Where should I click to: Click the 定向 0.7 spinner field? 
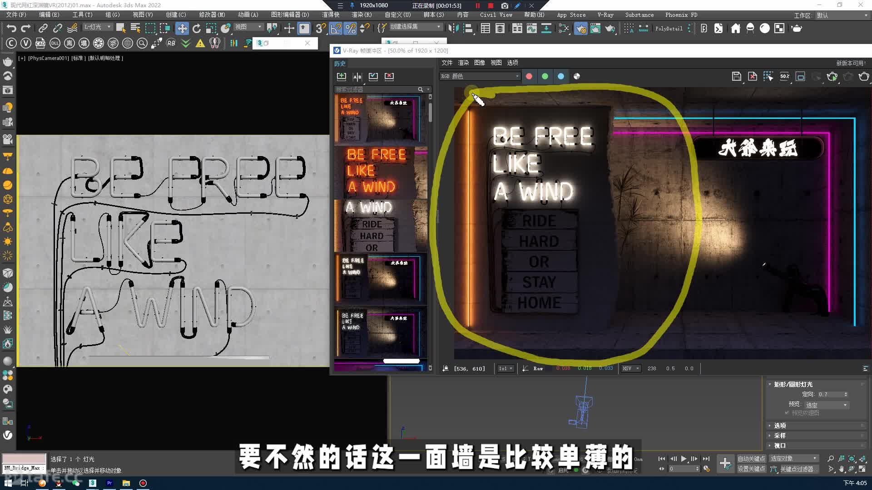tap(833, 394)
